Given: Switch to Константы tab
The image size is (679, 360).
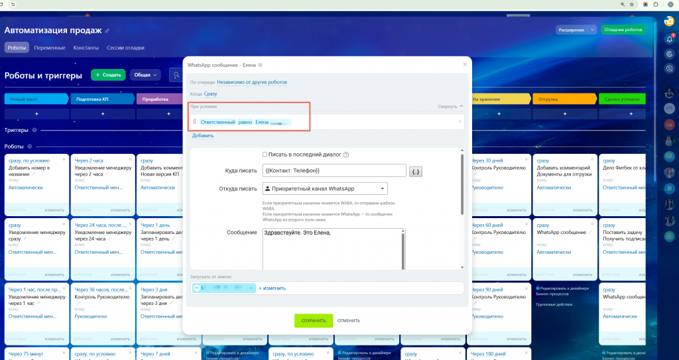Looking at the screenshot, I should [x=86, y=48].
